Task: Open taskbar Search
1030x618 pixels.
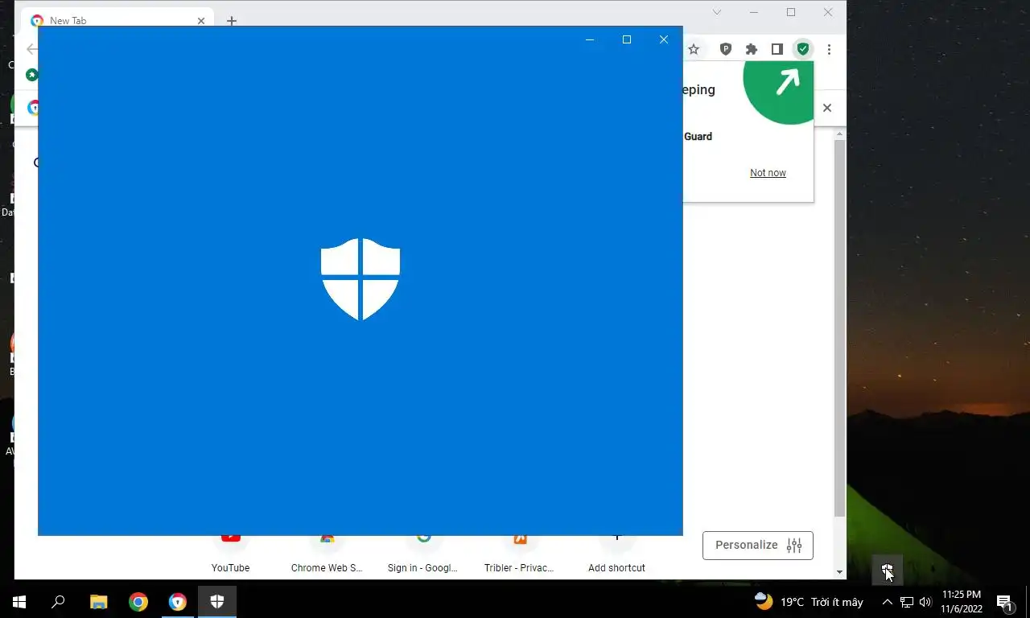Action: (59, 601)
